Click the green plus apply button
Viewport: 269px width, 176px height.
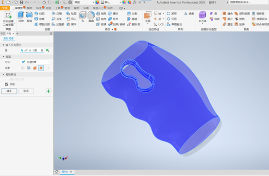(49, 91)
